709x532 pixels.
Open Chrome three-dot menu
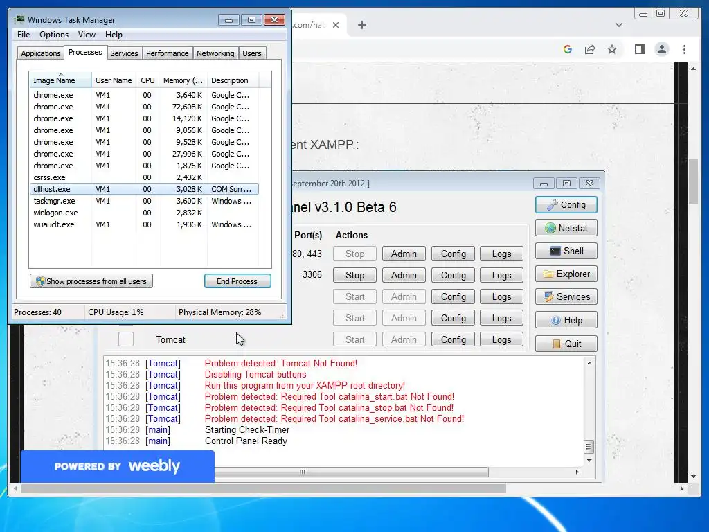point(684,49)
